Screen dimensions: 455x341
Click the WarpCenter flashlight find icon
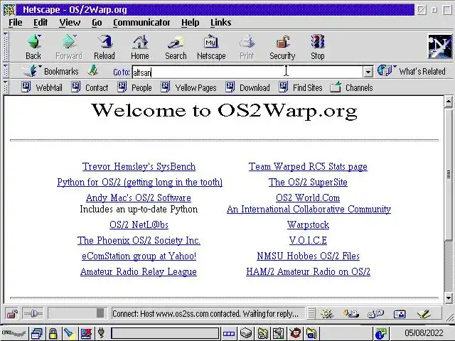(x=69, y=333)
